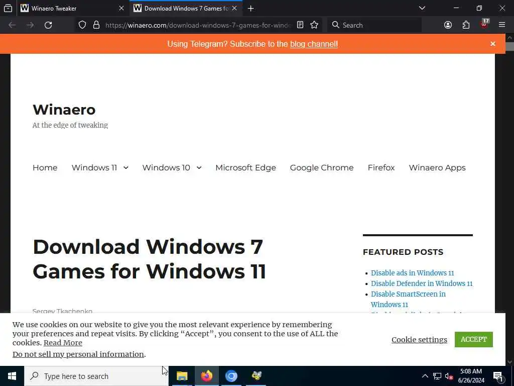Go forward one page in Firefox
Screen dimensions: 514x386
30,25
